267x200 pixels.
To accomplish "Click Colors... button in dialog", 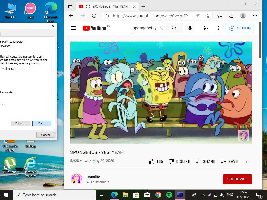I will click(x=21, y=123).
